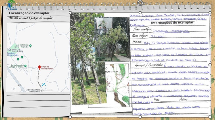215x120 pixels.
Task: Select the left-middle sizing handle of the image
Action: pyautogui.click(x=70, y=65)
